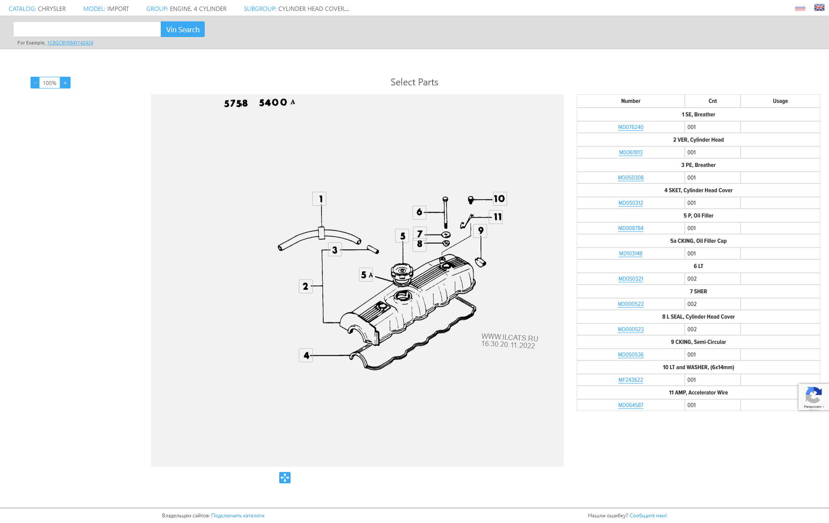Switch language to English flag

(819, 7)
